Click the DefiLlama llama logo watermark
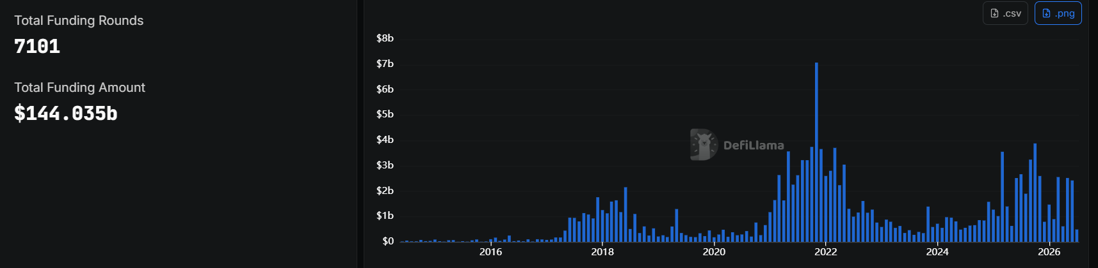 click(704, 145)
